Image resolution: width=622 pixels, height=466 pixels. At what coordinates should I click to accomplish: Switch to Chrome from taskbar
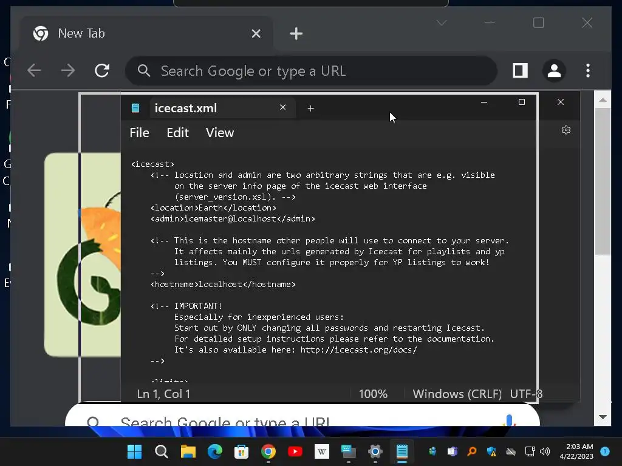click(x=268, y=451)
